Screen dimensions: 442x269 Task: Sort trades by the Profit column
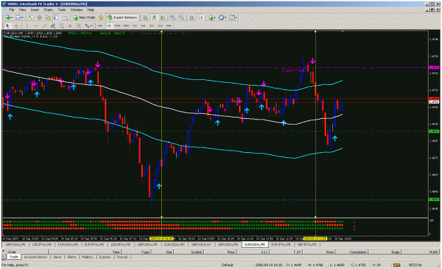click(x=433, y=252)
